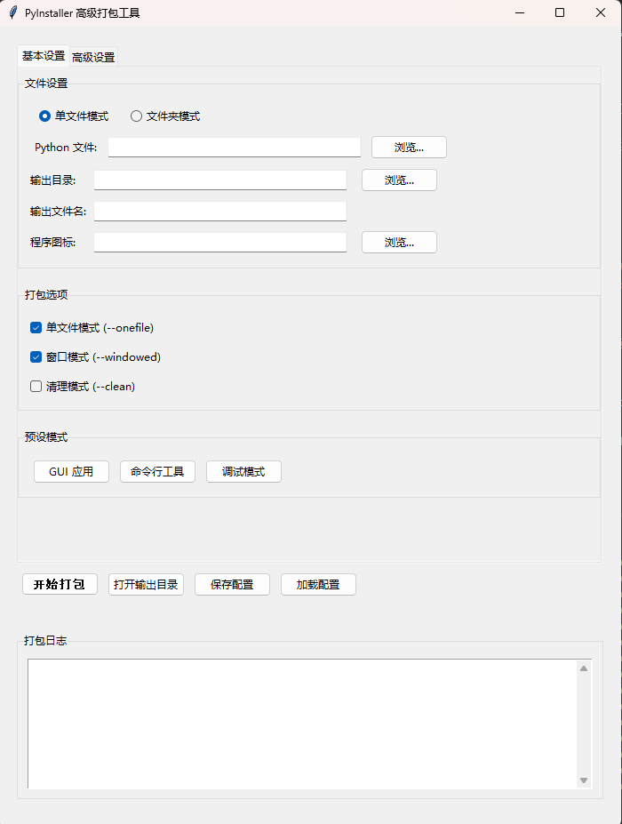Click into the 输出文件名 field
The image size is (622, 824).
point(220,212)
